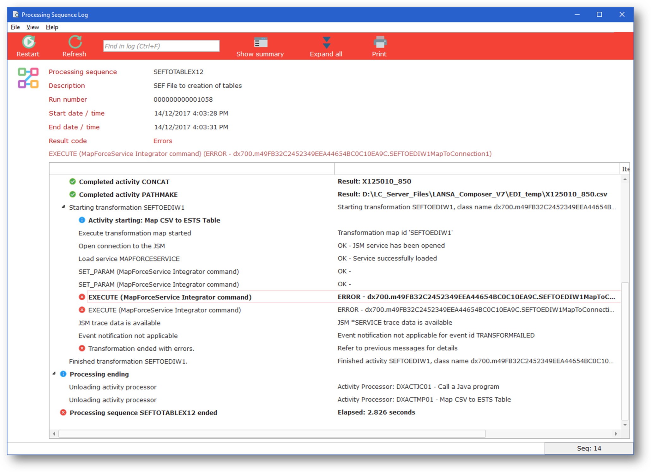The height and width of the screenshot is (472, 651).
Task: Click red error icon on Processing sequence ended row
Action: pyautogui.click(x=63, y=412)
